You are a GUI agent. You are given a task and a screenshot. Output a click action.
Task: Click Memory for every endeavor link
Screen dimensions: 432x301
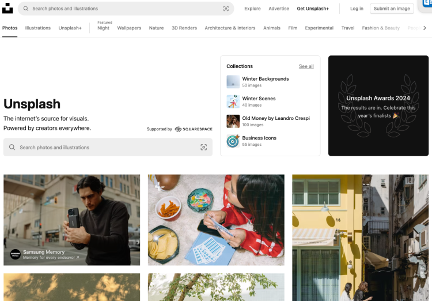tap(51, 257)
